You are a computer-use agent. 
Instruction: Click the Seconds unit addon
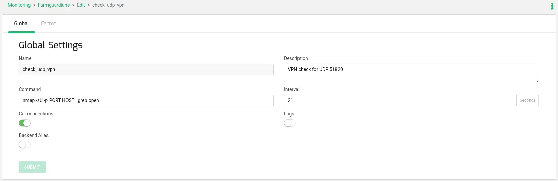[527, 101]
